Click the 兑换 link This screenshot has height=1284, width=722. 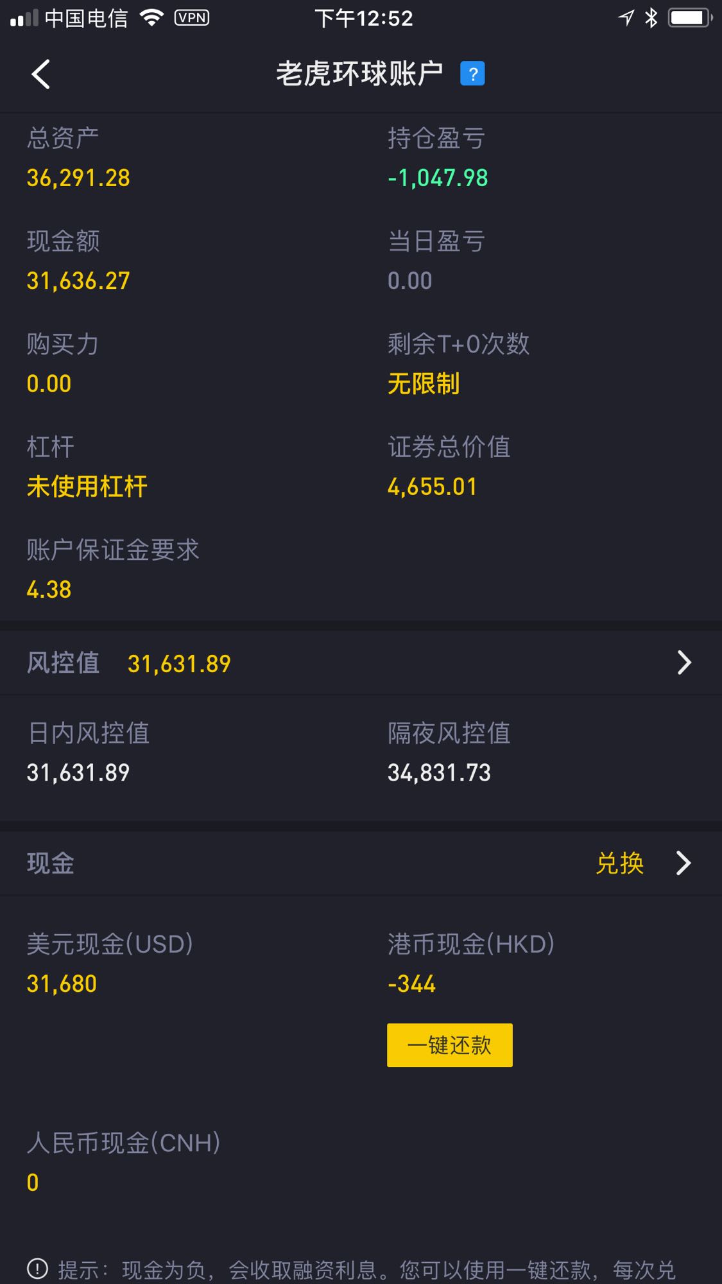point(620,863)
